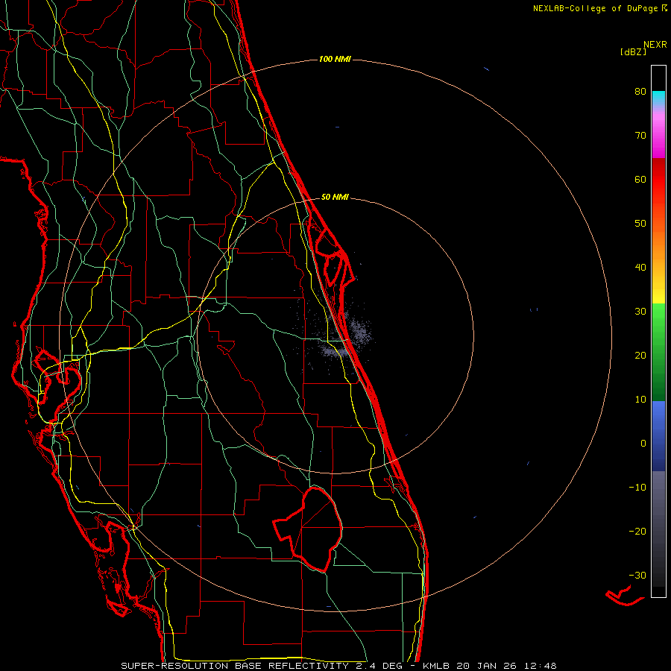Click the 30 value on the dBZ scale
The image size is (671, 671).
tap(640, 312)
